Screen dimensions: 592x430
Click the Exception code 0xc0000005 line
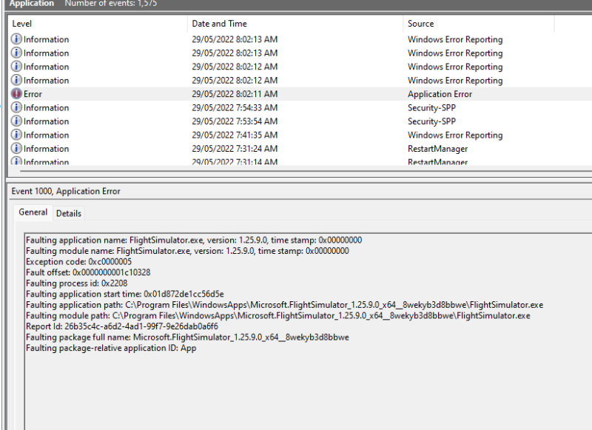coord(79,261)
